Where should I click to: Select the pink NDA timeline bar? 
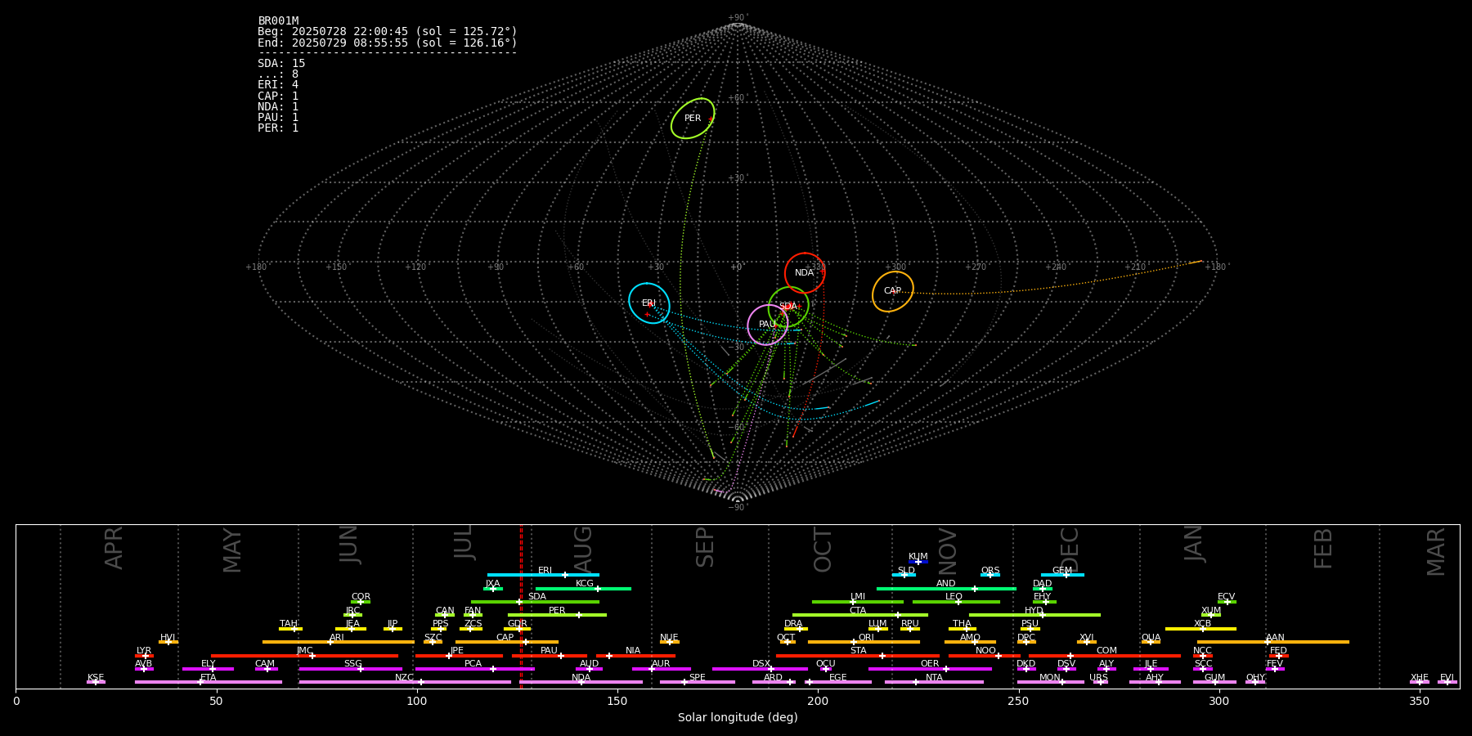581,682
